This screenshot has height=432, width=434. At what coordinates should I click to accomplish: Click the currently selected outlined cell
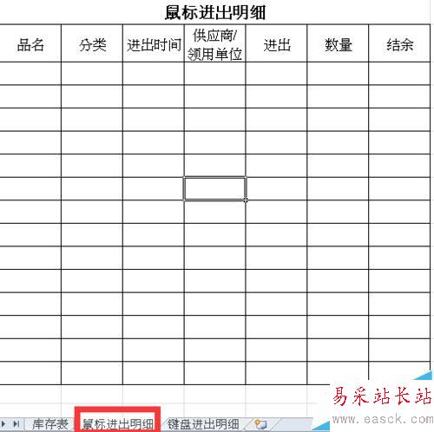pyautogui.click(x=214, y=188)
